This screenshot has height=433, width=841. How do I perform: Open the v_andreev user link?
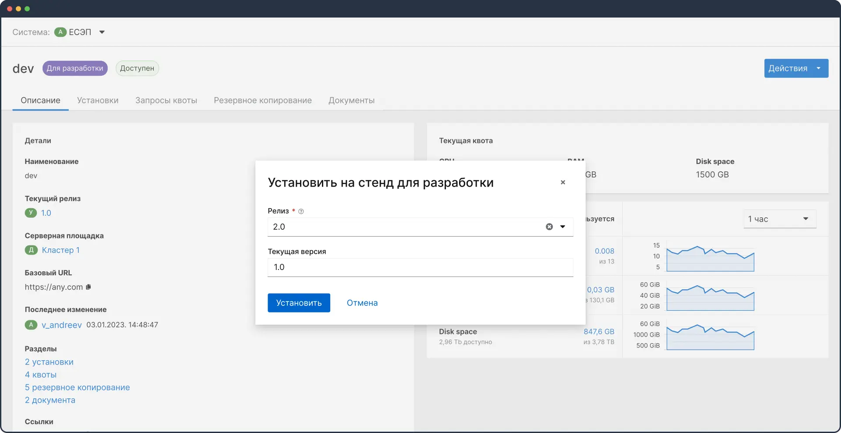click(x=62, y=325)
